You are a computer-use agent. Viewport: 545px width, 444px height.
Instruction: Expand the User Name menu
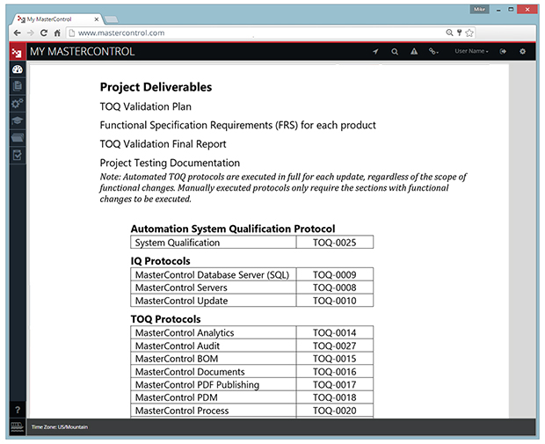(472, 51)
